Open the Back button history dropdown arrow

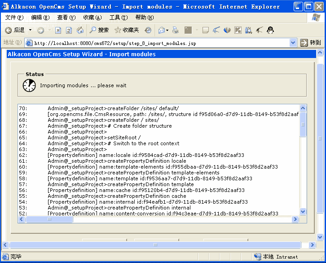pos(31,30)
